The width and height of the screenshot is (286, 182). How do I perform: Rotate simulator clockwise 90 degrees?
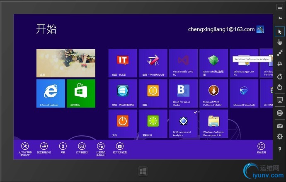tap(280, 77)
